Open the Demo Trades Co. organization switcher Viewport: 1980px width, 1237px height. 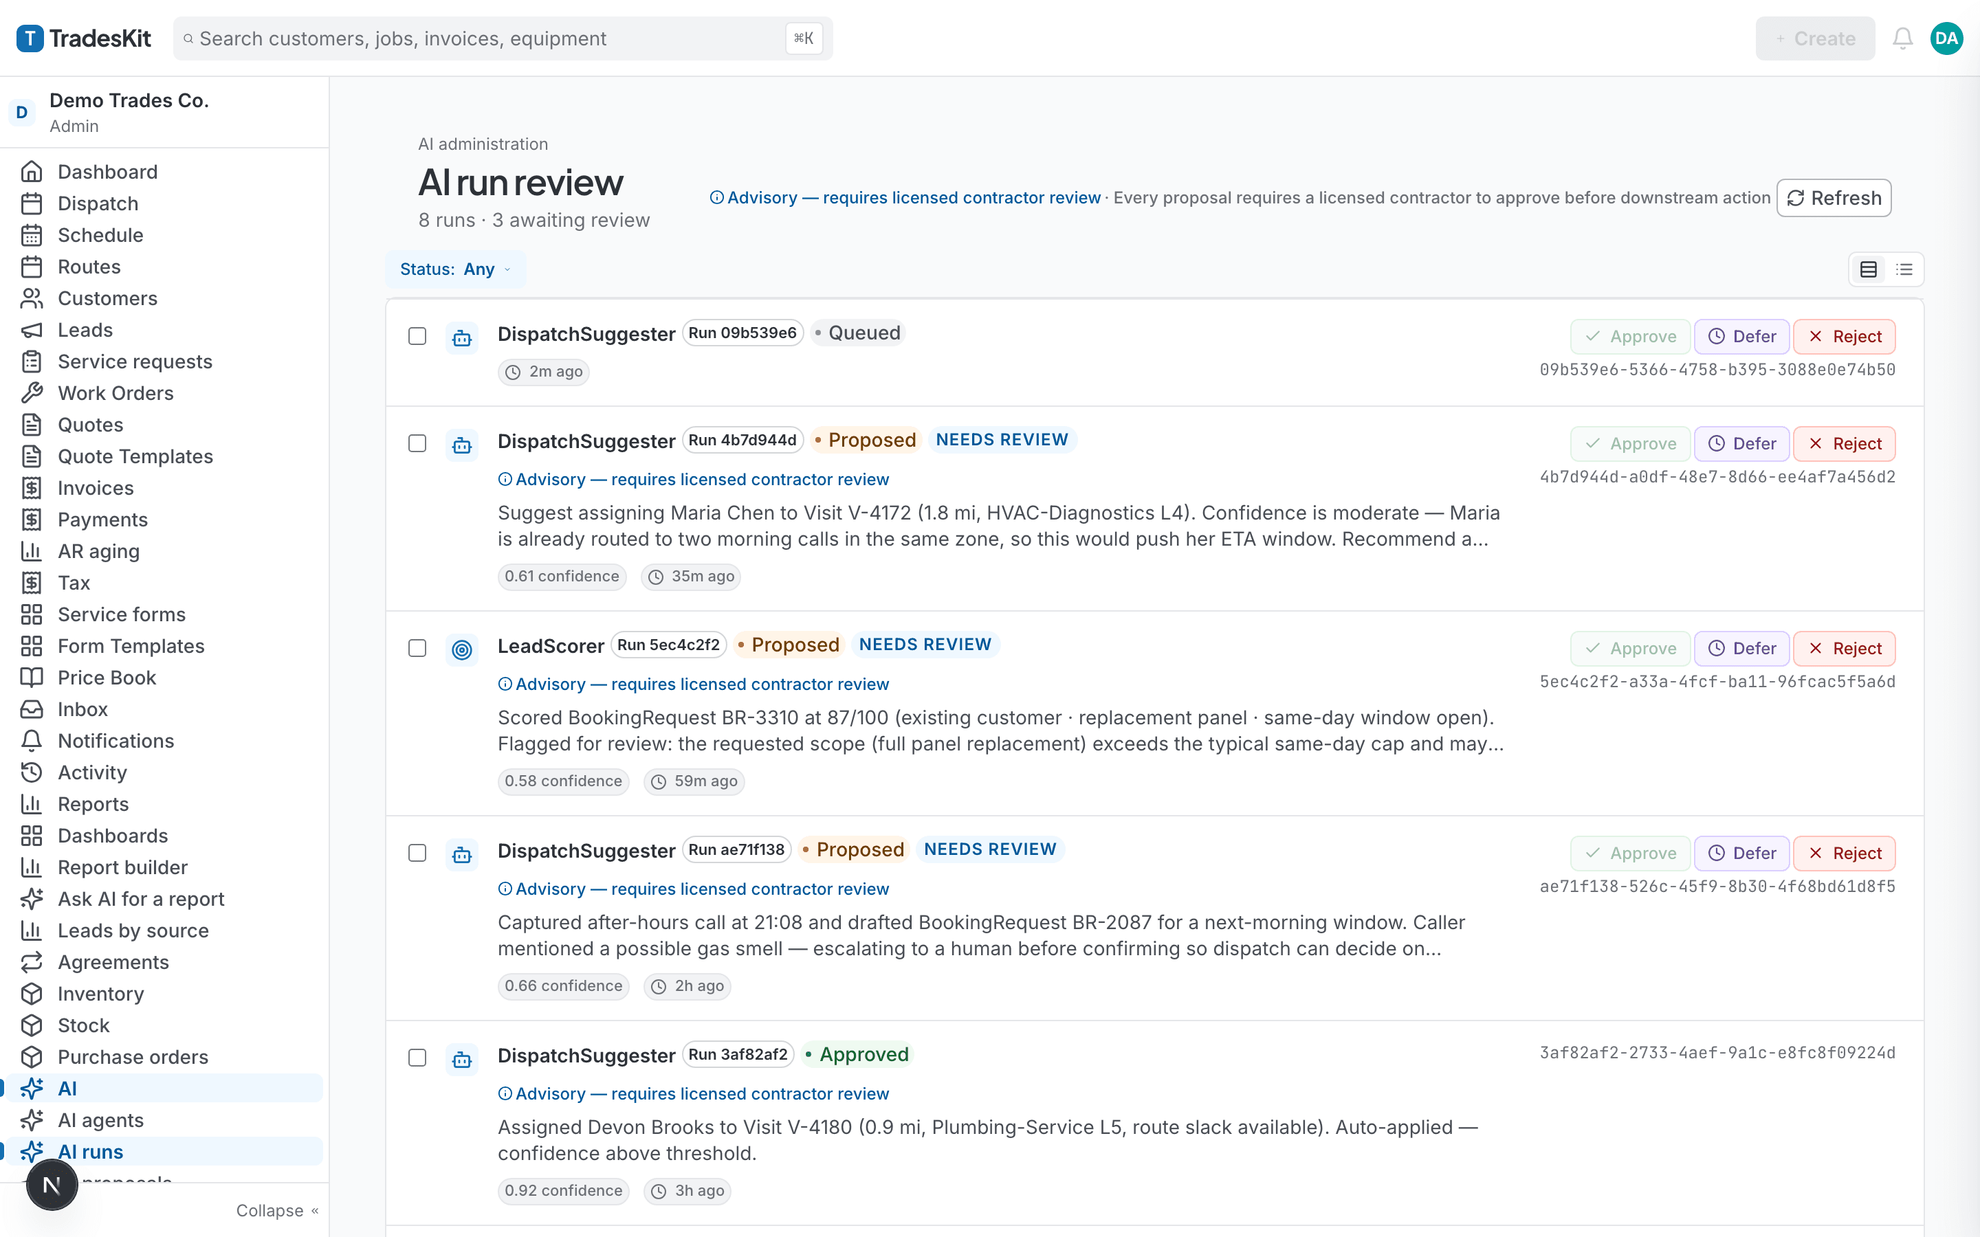point(164,112)
